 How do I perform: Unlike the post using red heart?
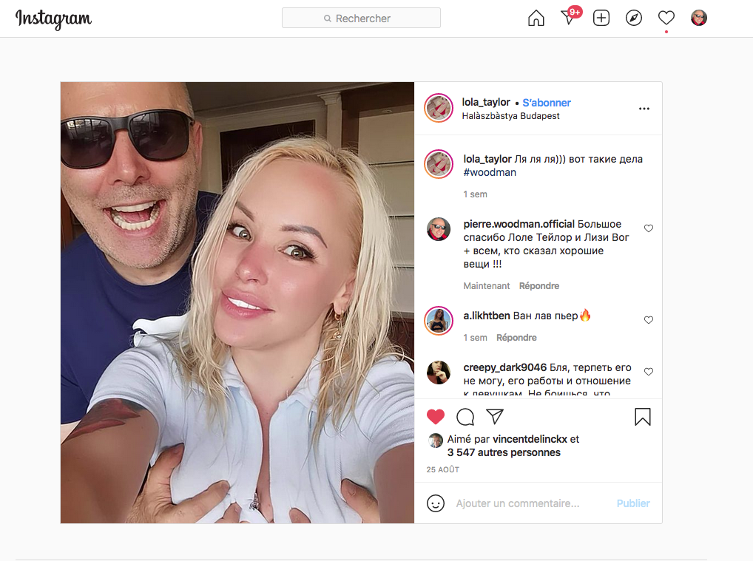pos(436,417)
